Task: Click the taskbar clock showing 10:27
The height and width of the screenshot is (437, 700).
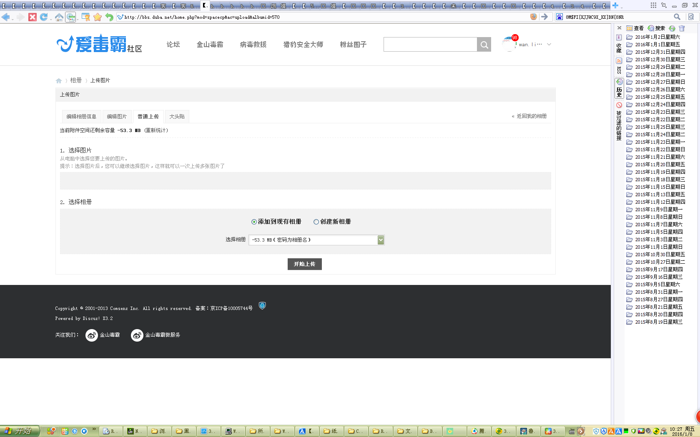Action: [x=682, y=431]
